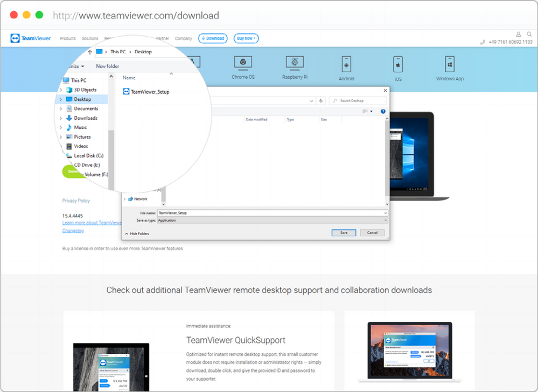Click New folder in the toolbar
Viewport: 538px width, 392px height.
tap(107, 66)
